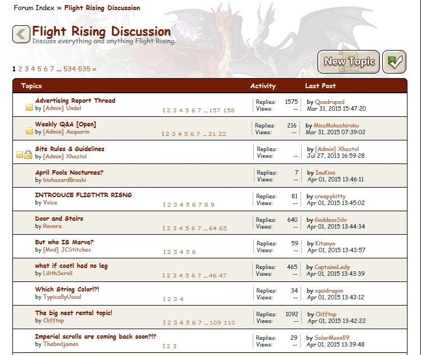The width and height of the screenshot is (421, 355).
Task: Click sticky note icon on Site Rules row
Action: tap(20, 154)
